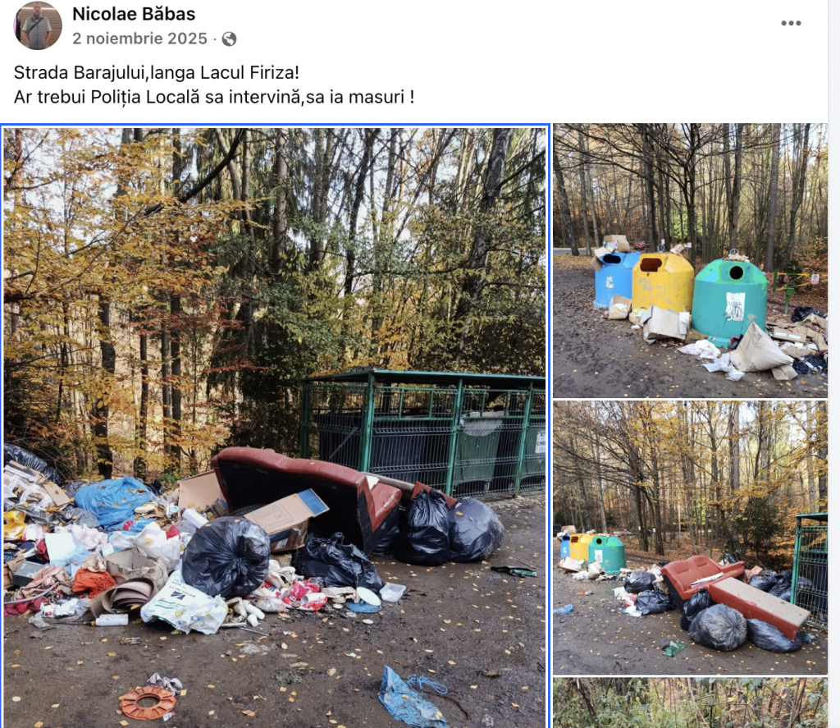
Task: Click the large black trash bag in foreground
Action: coord(226,557)
